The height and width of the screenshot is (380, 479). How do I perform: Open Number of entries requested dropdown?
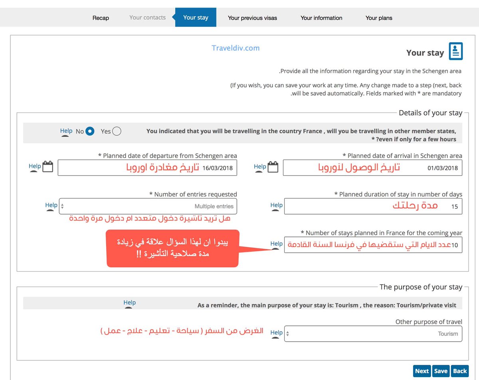tap(148, 206)
